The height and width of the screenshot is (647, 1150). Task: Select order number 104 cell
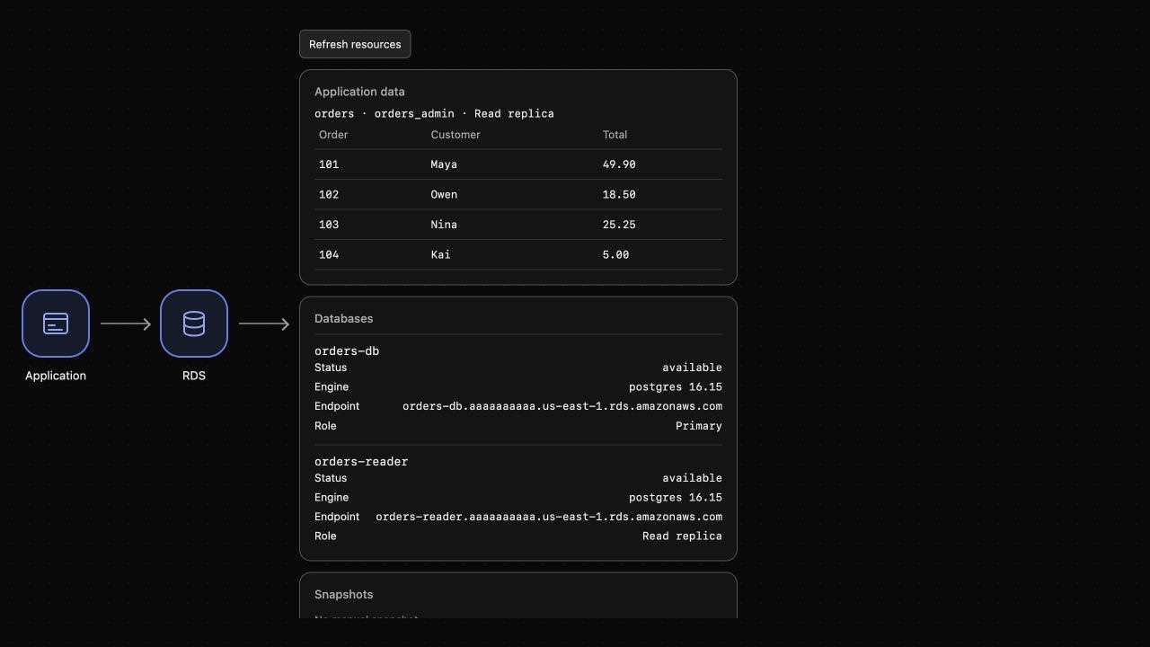(329, 254)
